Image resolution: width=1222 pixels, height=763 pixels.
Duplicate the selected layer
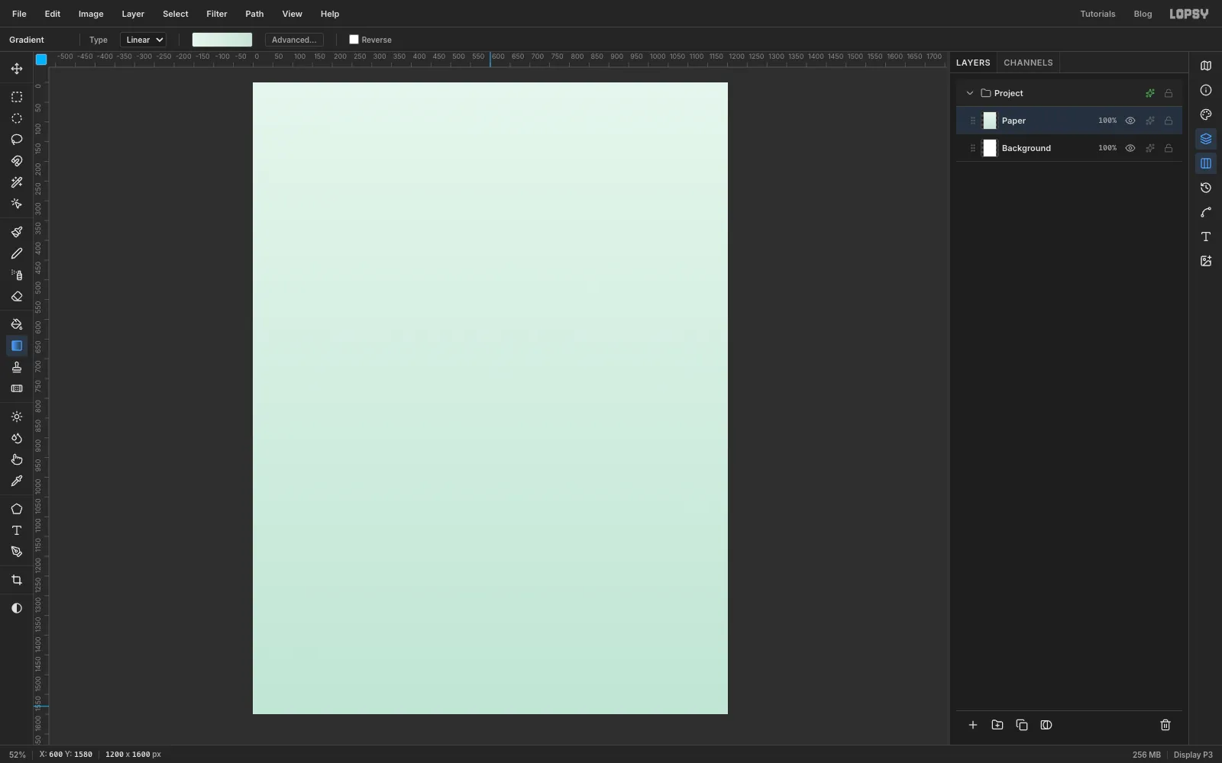[1022, 725]
